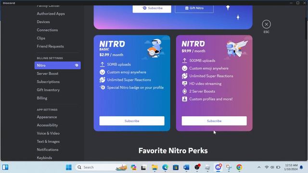Open Voice & Video settings
Screen dimensions: 308x173
pyautogui.click(x=48, y=134)
